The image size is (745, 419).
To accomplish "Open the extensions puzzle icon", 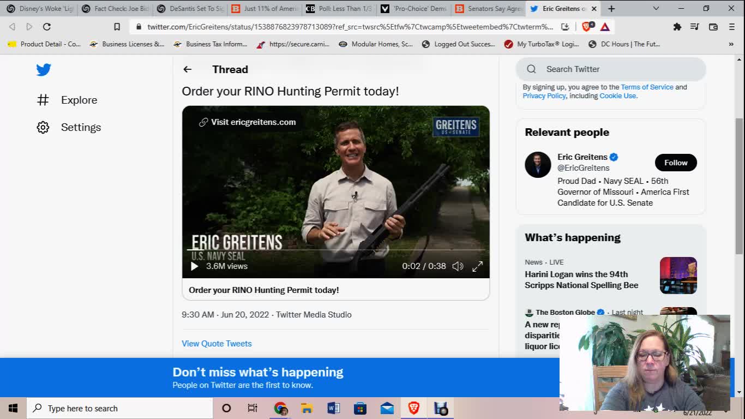I will [677, 27].
